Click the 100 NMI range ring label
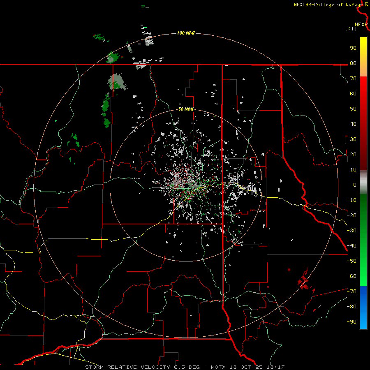Viewport: 370px width, 370px height. (186, 33)
